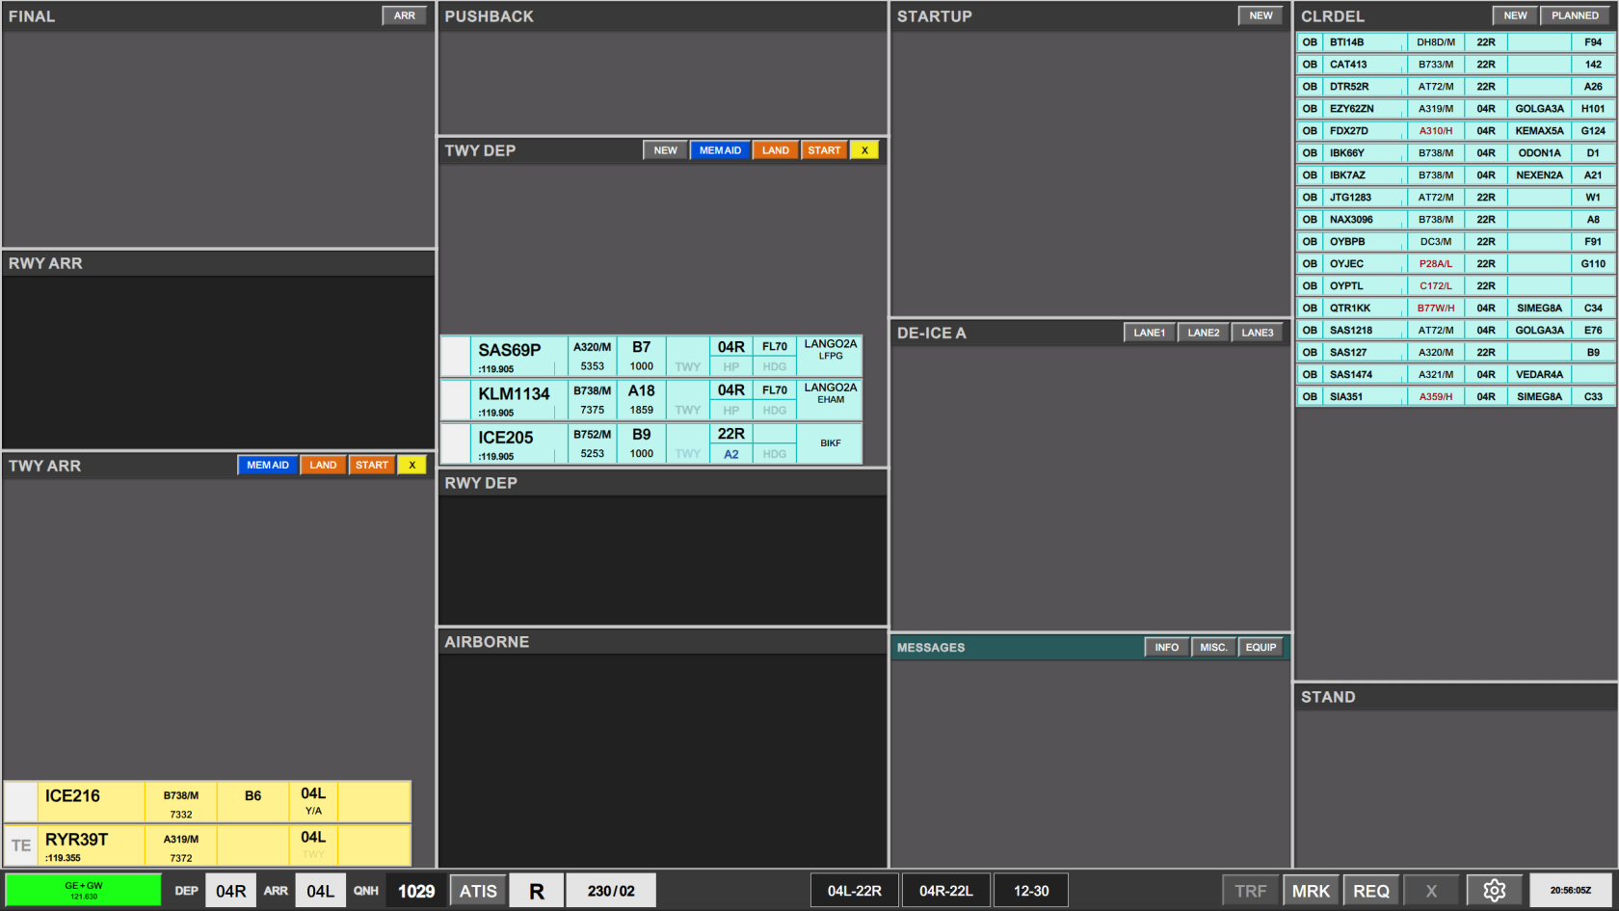The width and height of the screenshot is (1619, 911).
Task: Click the green GE+GW frequency indicator
Action: [84, 890]
